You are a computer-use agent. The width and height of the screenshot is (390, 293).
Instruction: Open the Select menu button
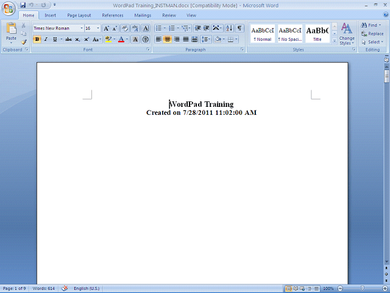click(x=372, y=42)
